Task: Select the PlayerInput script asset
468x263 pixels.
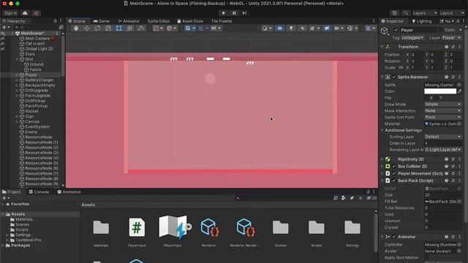Action: pyautogui.click(x=137, y=227)
